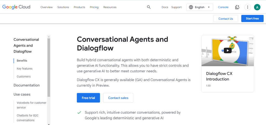Click the Contact Us button
Image resolution: width=266 pixels, height=125 pixels.
coord(226,19)
